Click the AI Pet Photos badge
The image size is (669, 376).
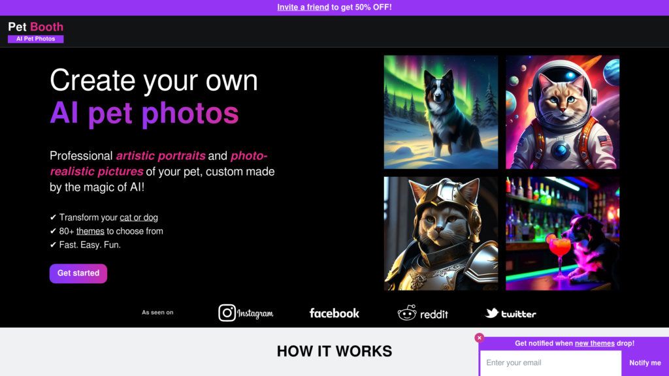[x=35, y=39]
